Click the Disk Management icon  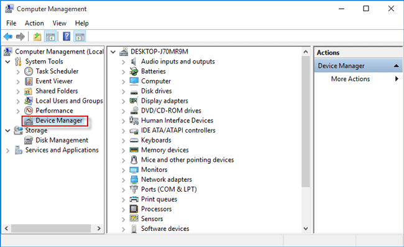tap(29, 140)
